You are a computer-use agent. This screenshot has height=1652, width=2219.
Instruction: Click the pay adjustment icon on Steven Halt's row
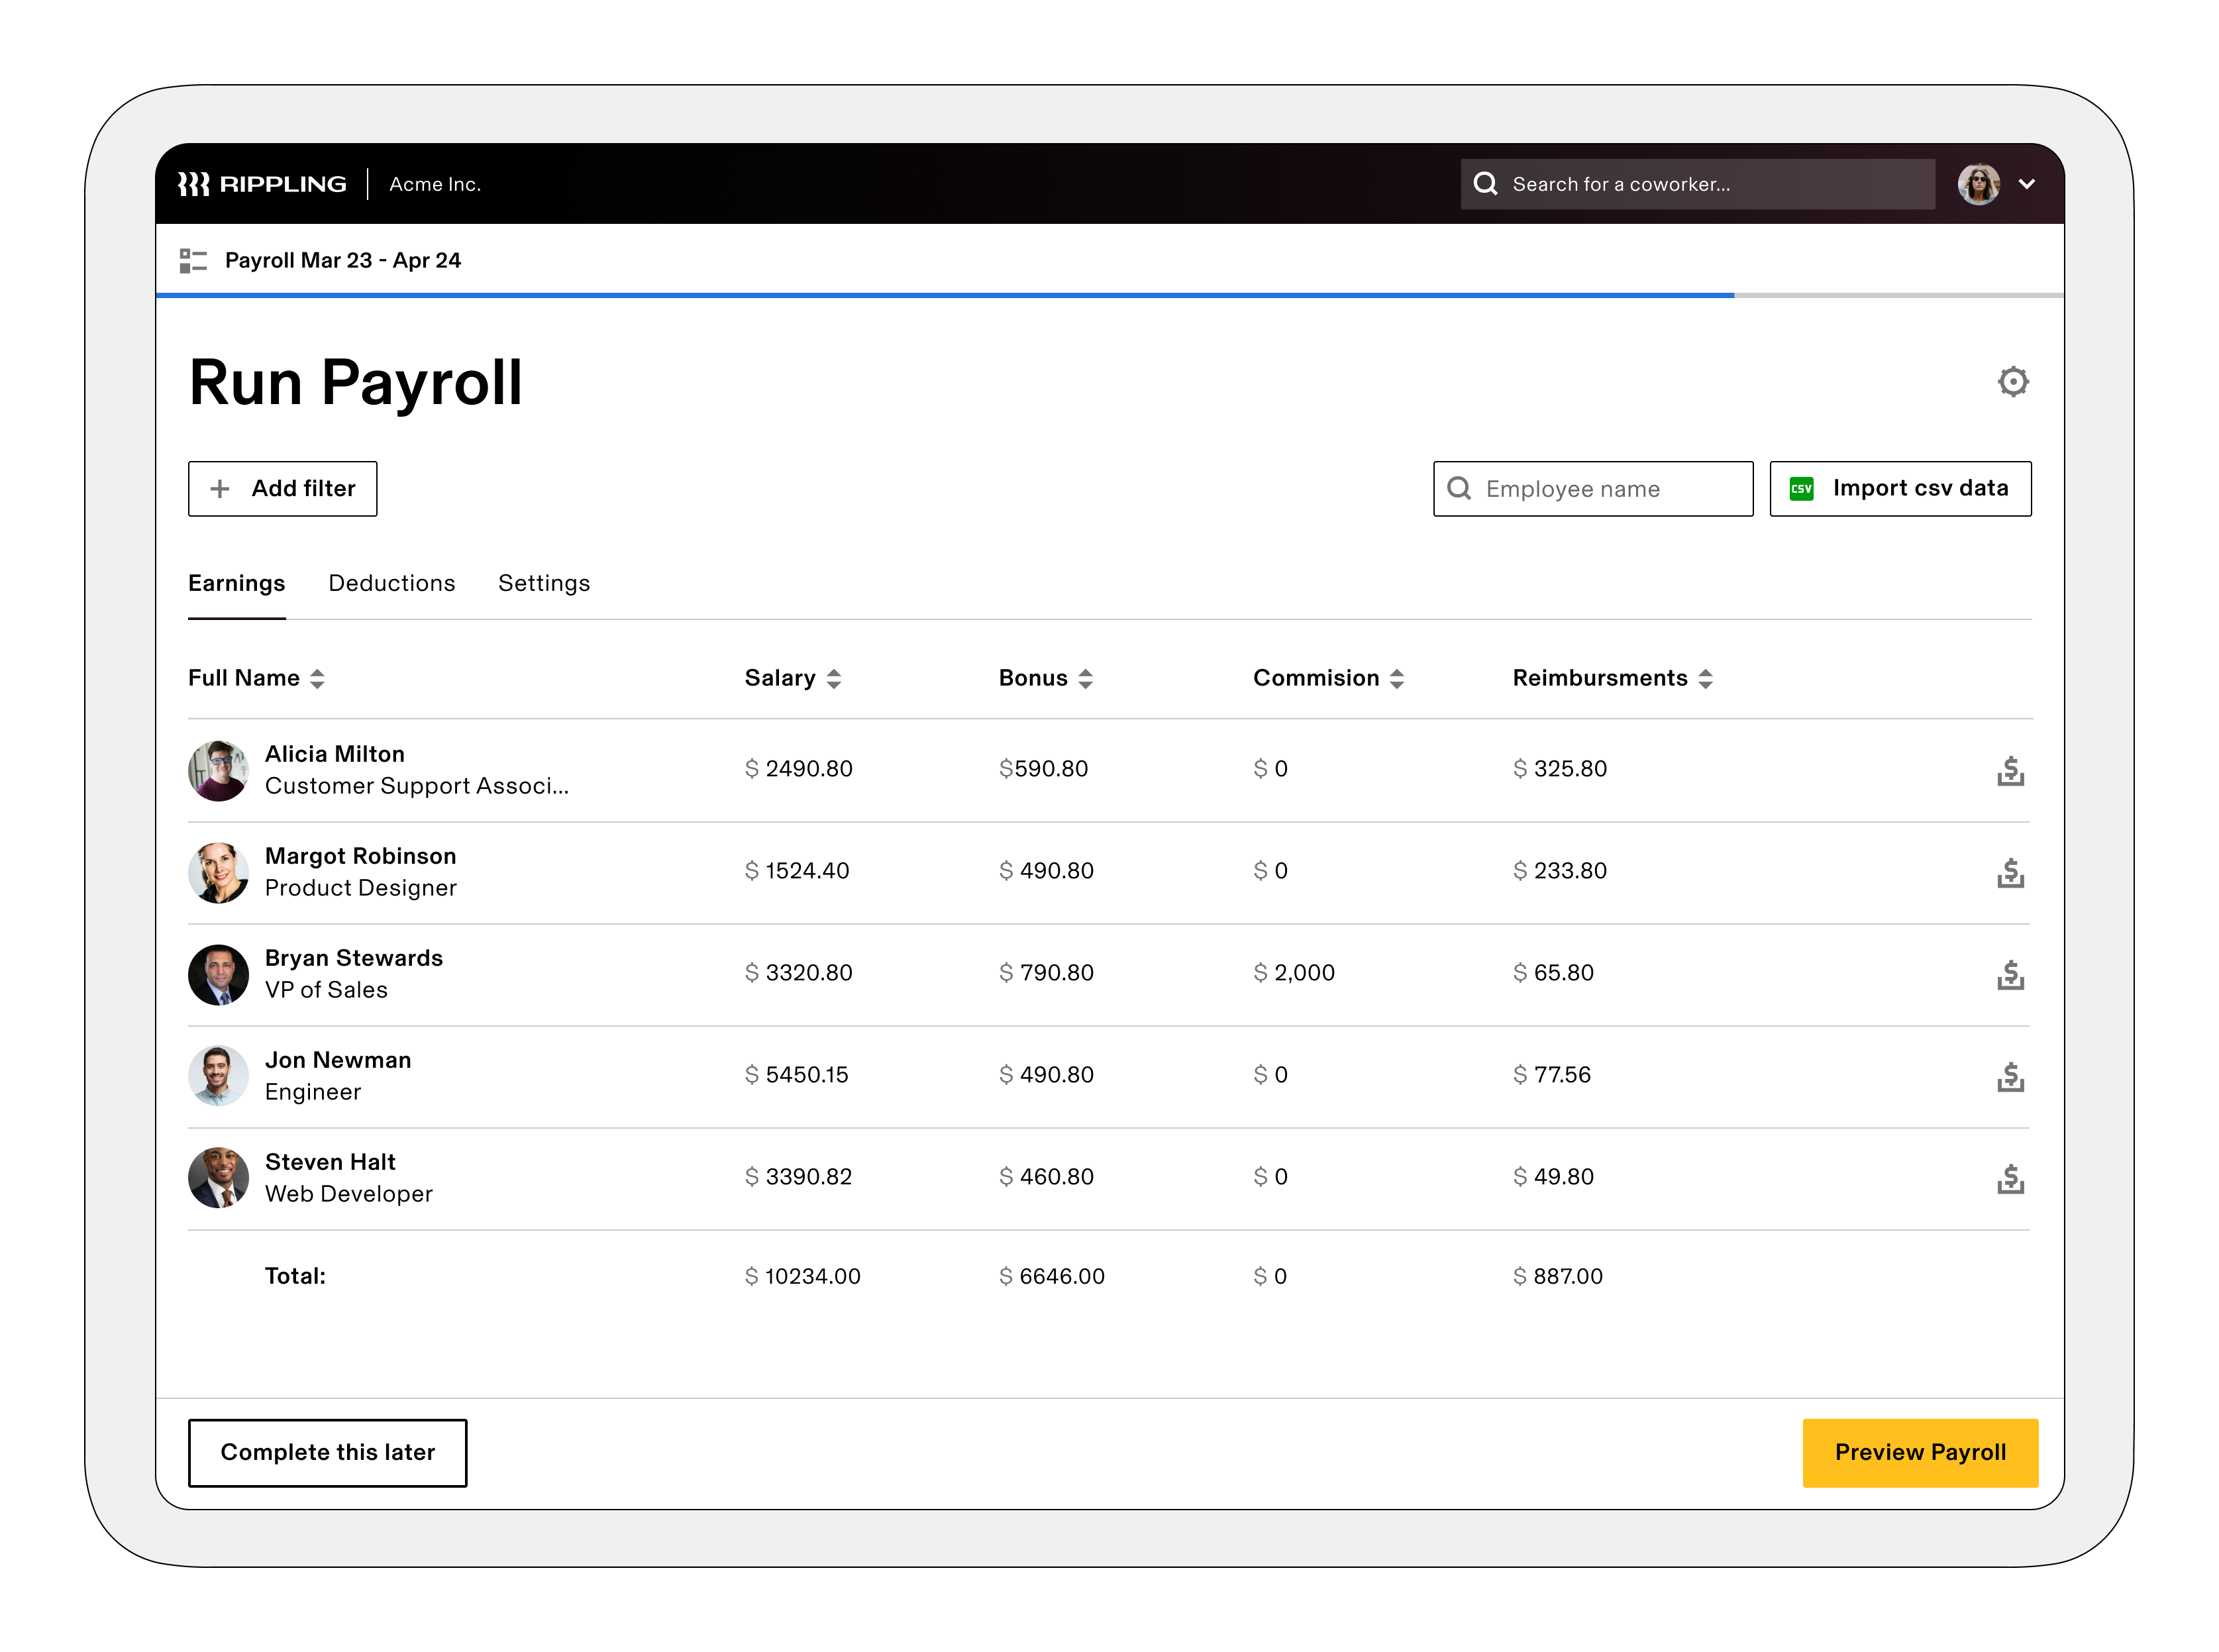[x=2011, y=1179]
